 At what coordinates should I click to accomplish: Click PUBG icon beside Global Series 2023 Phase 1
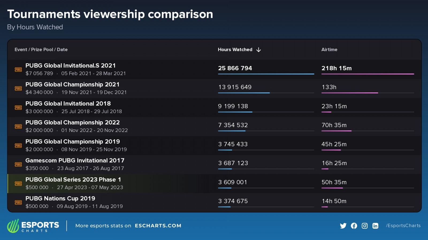[x=18, y=184]
